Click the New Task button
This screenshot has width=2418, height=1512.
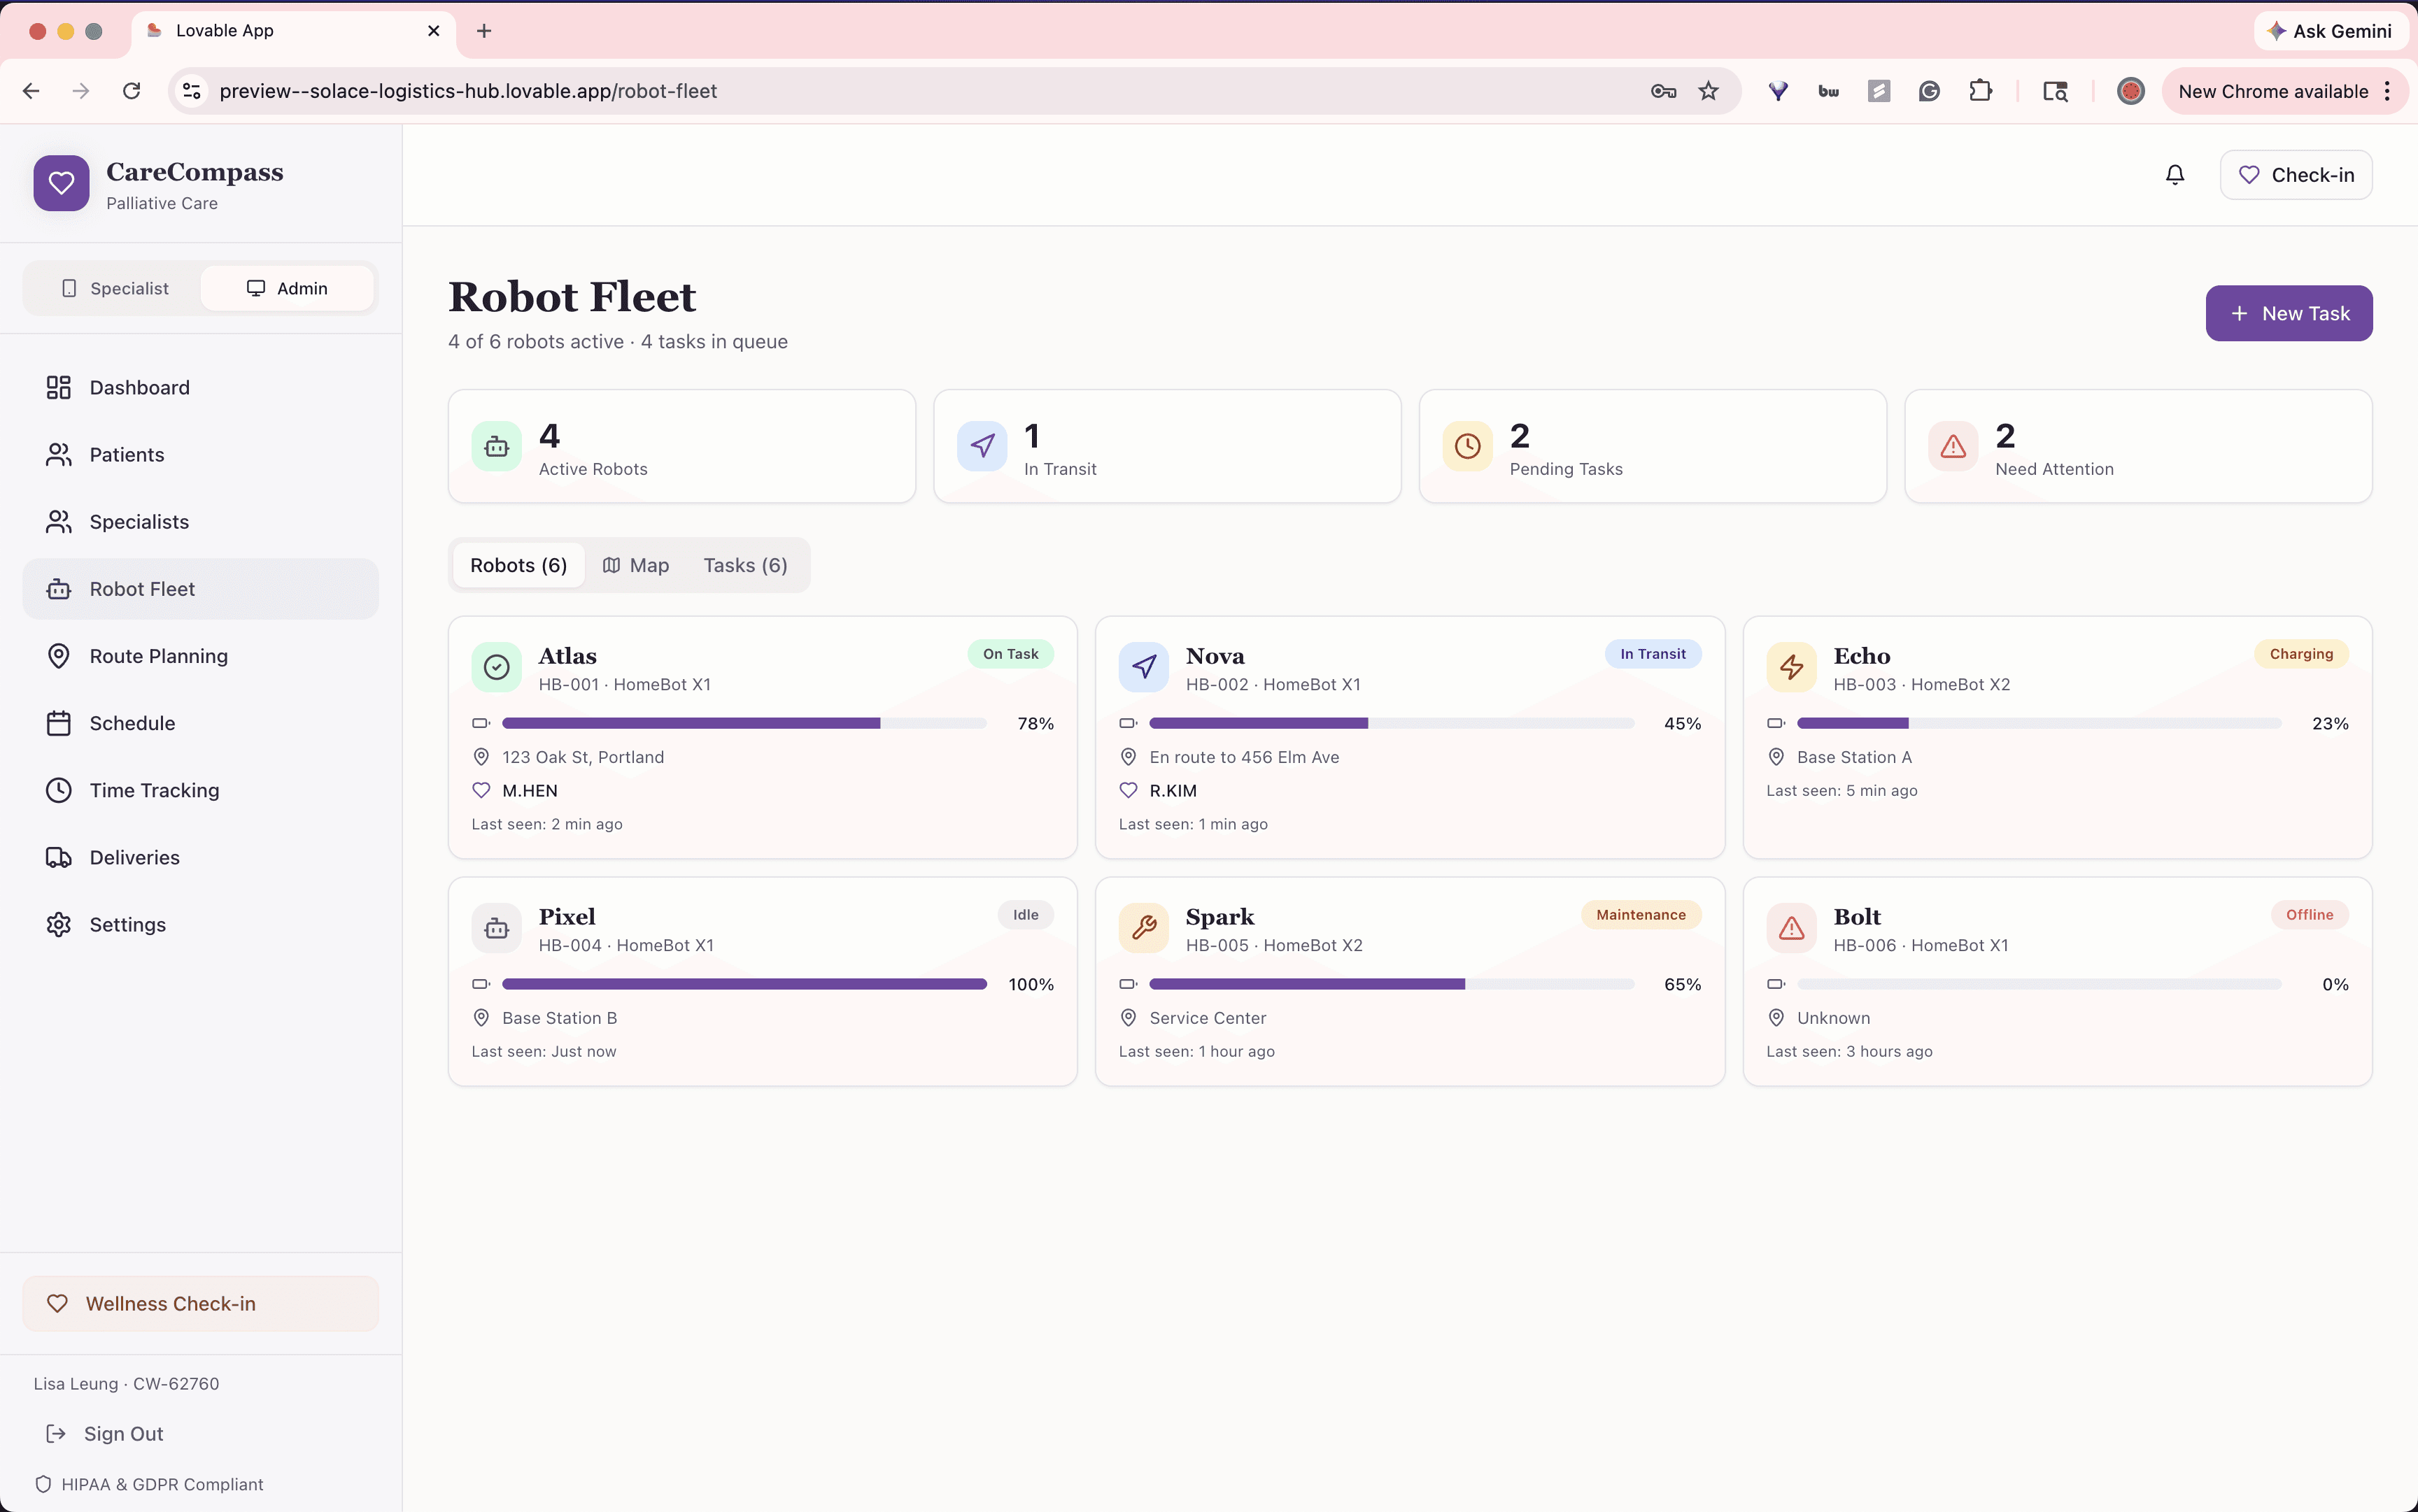pyautogui.click(x=2288, y=313)
